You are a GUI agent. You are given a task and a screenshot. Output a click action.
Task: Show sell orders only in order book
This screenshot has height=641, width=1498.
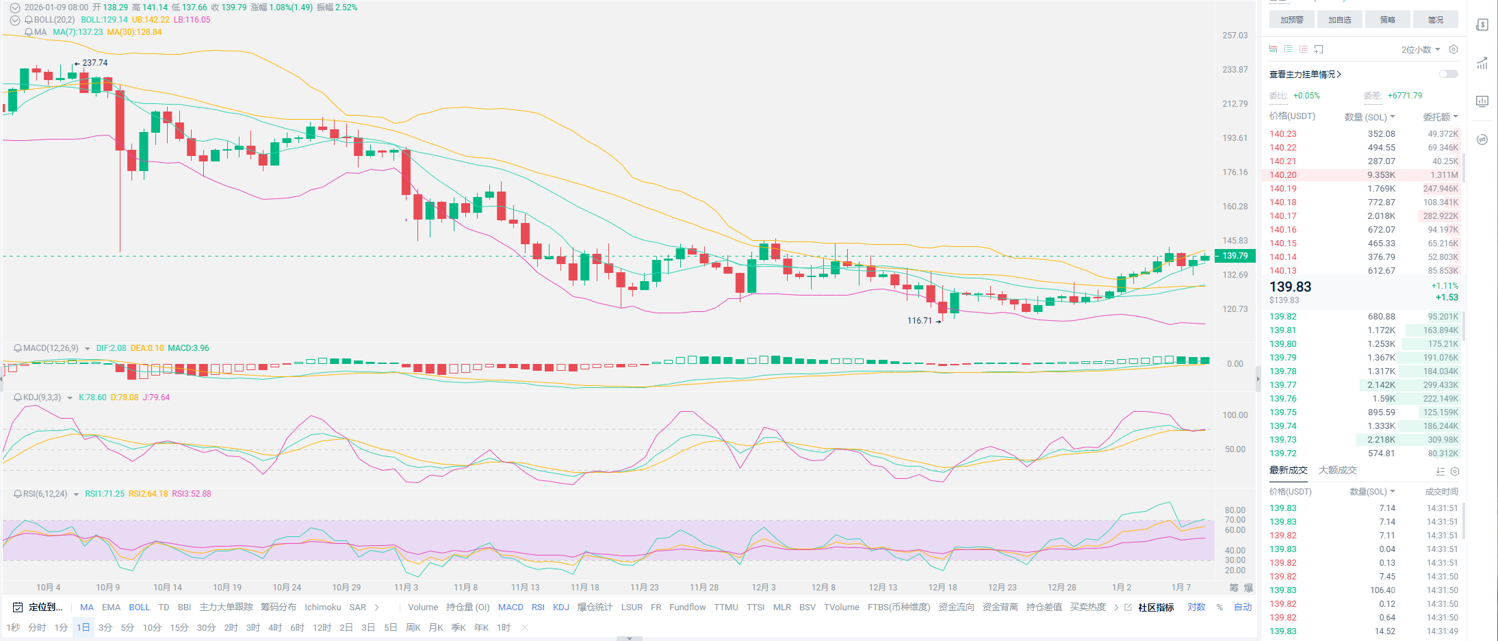1304,49
